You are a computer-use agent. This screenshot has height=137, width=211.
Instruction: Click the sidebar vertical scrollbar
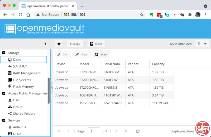pyautogui.click(x=49, y=90)
